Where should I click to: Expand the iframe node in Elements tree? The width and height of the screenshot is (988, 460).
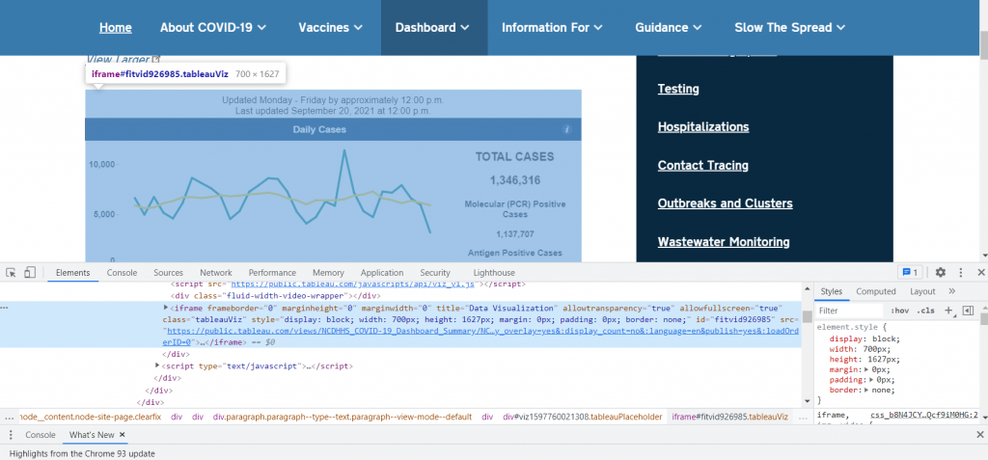click(x=166, y=308)
